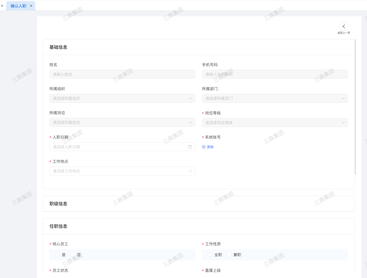Click the 添加 link under 系统账号
367x278 pixels.
210,147
